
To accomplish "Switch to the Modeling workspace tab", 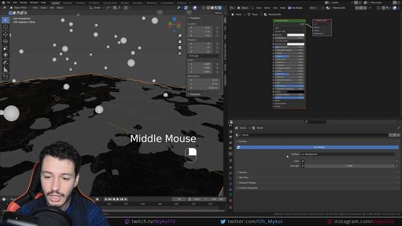I will pos(67,3).
